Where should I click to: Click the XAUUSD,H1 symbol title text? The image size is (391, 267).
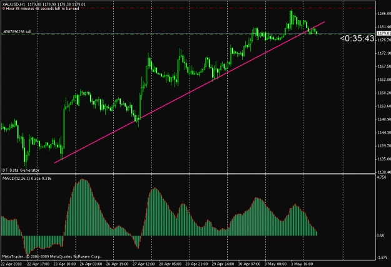point(14,4)
